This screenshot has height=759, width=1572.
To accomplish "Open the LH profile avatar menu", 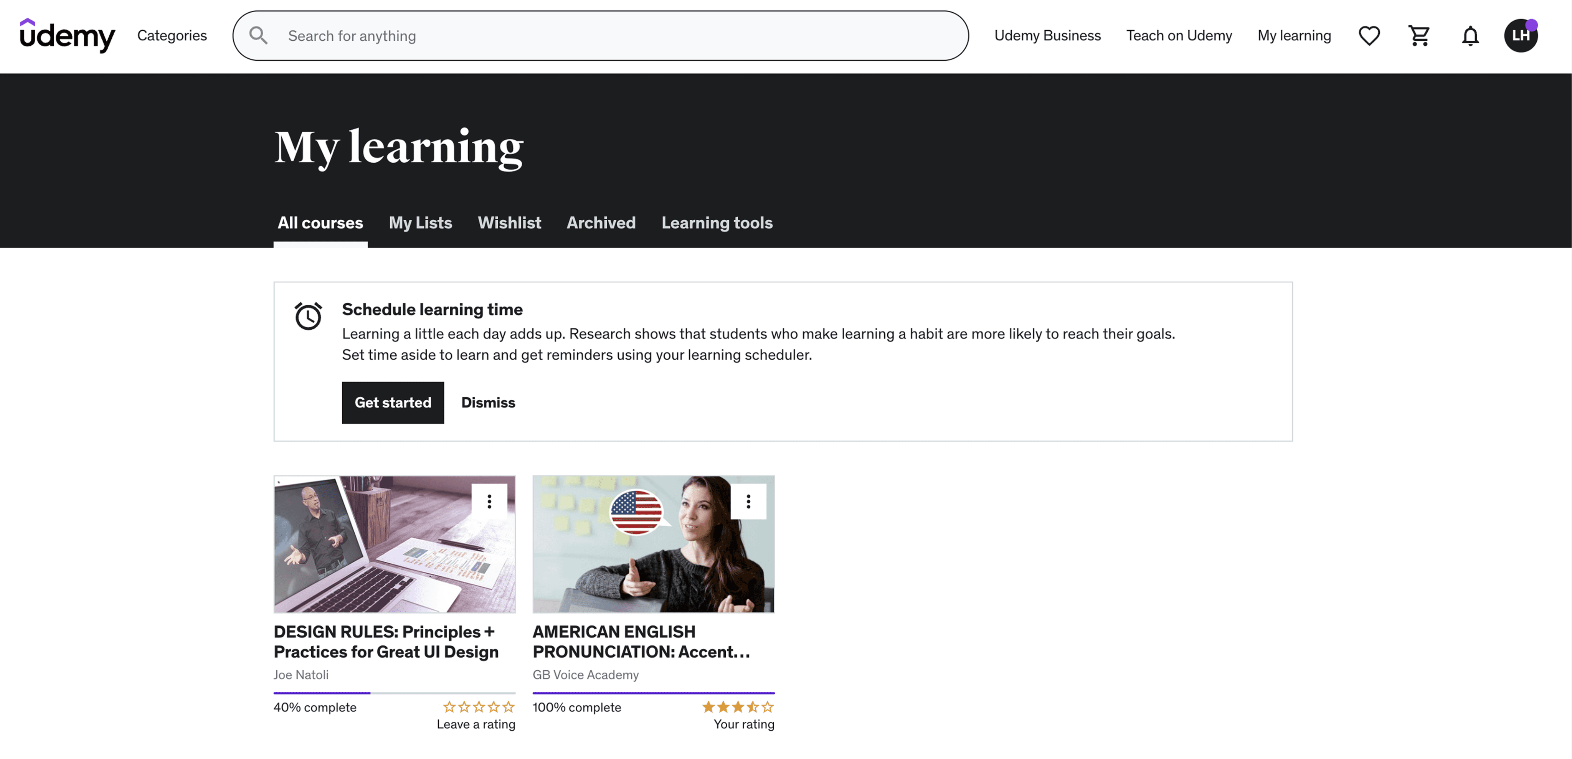I will pyautogui.click(x=1520, y=35).
